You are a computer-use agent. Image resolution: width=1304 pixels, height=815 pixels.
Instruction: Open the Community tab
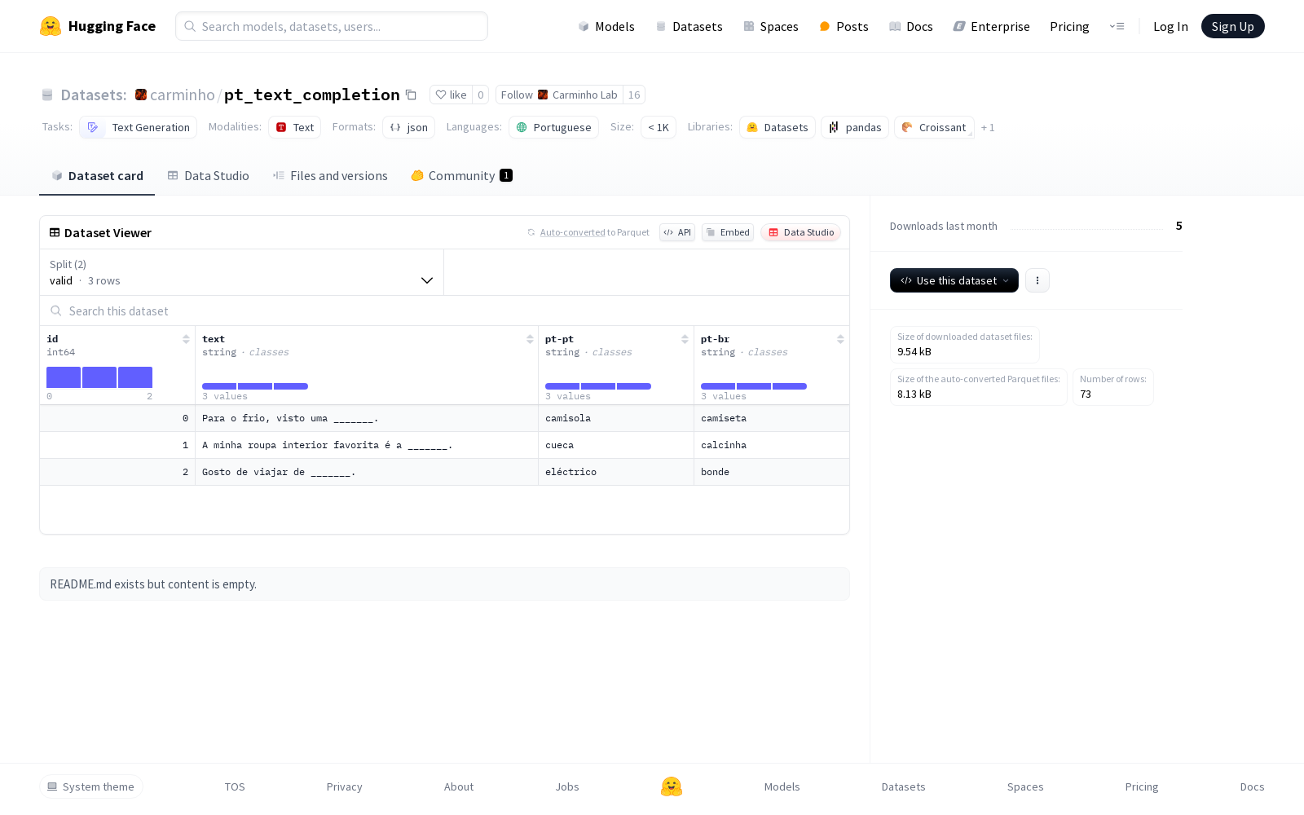coord(461,175)
